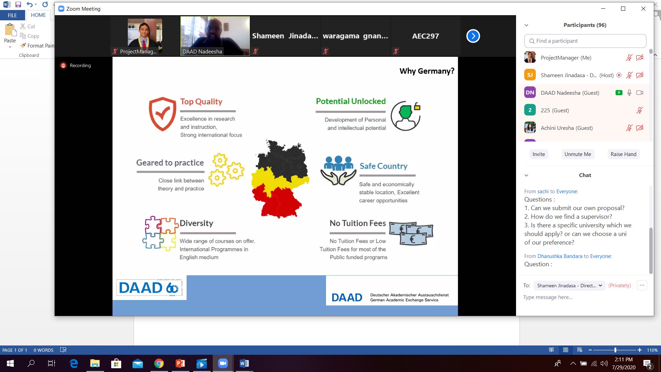Click the muted microphone icon for 225 (Guest)
The width and height of the screenshot is (661, 372).
(640, 110)
